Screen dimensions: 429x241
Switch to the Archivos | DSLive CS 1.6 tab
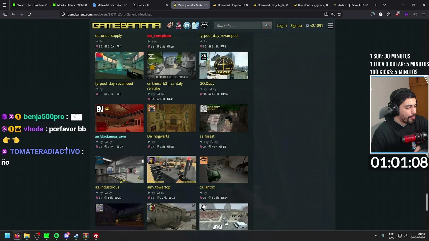click(350, 5)
